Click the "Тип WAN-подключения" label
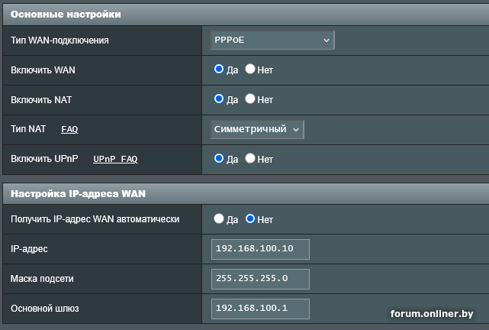Viewport: 489px width, 330px height. (x=60, y=40)
